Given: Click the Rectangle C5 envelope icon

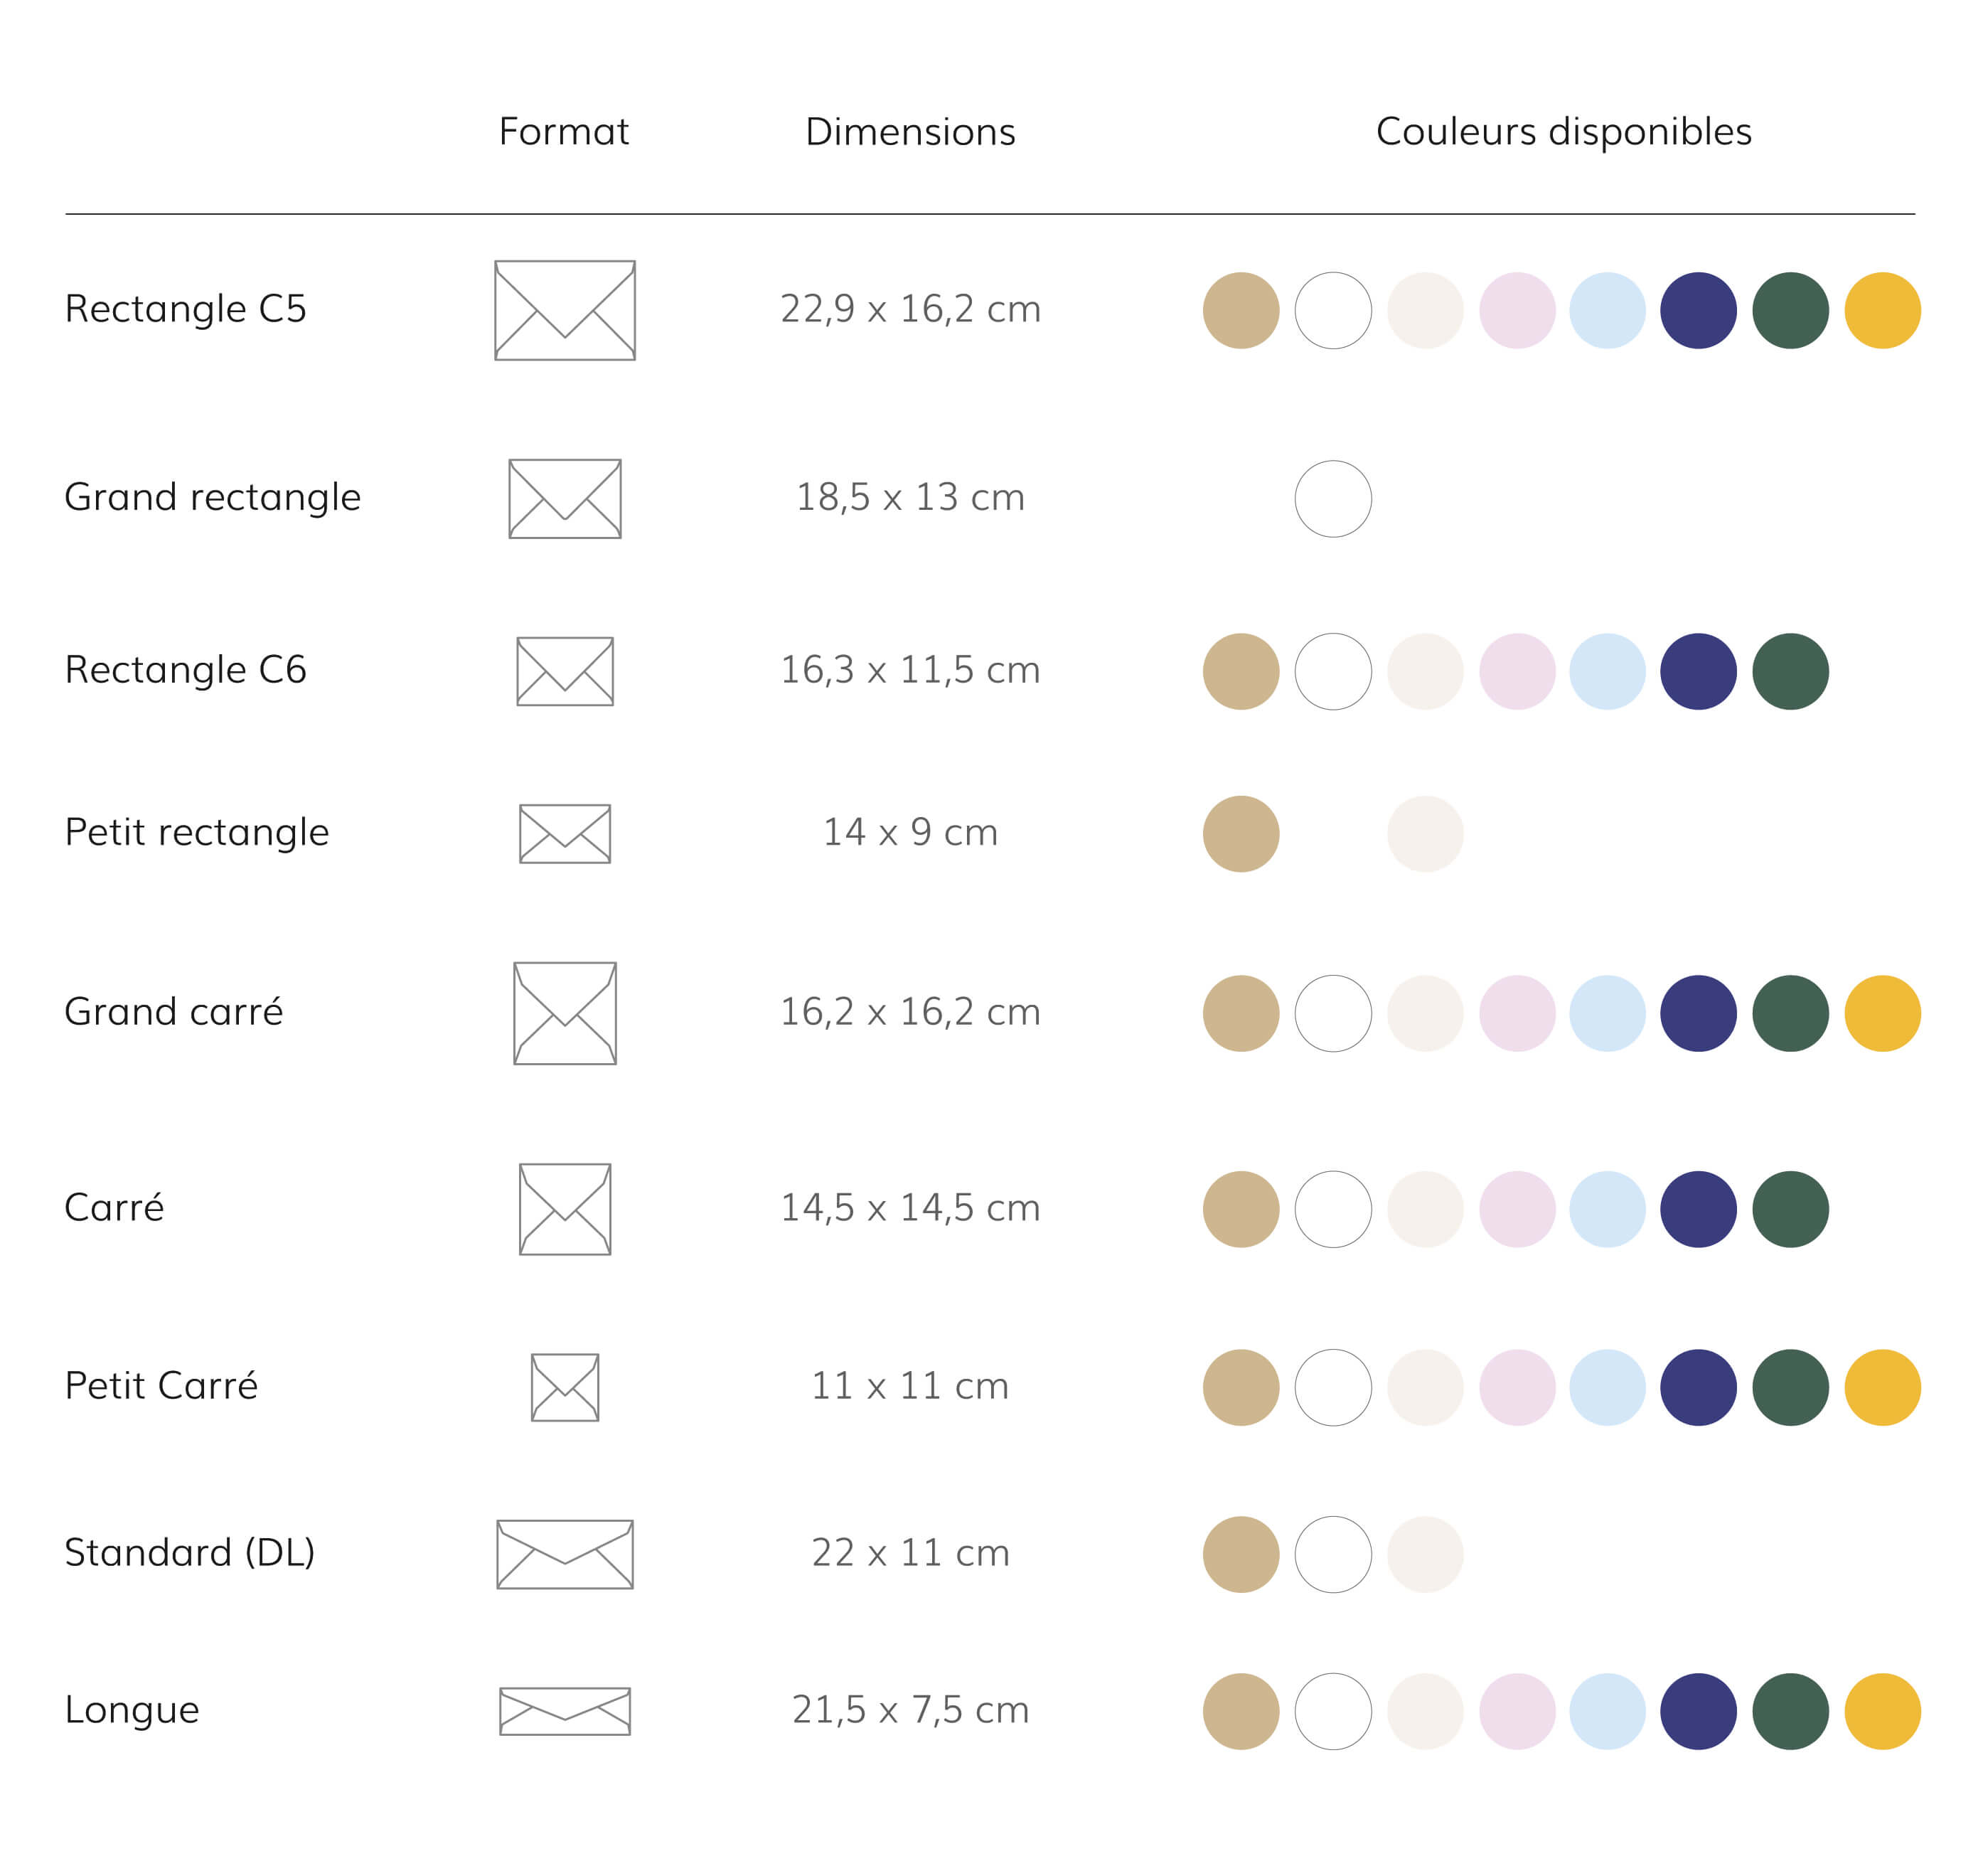Looking at the screenshot, I should pyautogui.click(x=565, y=310).
